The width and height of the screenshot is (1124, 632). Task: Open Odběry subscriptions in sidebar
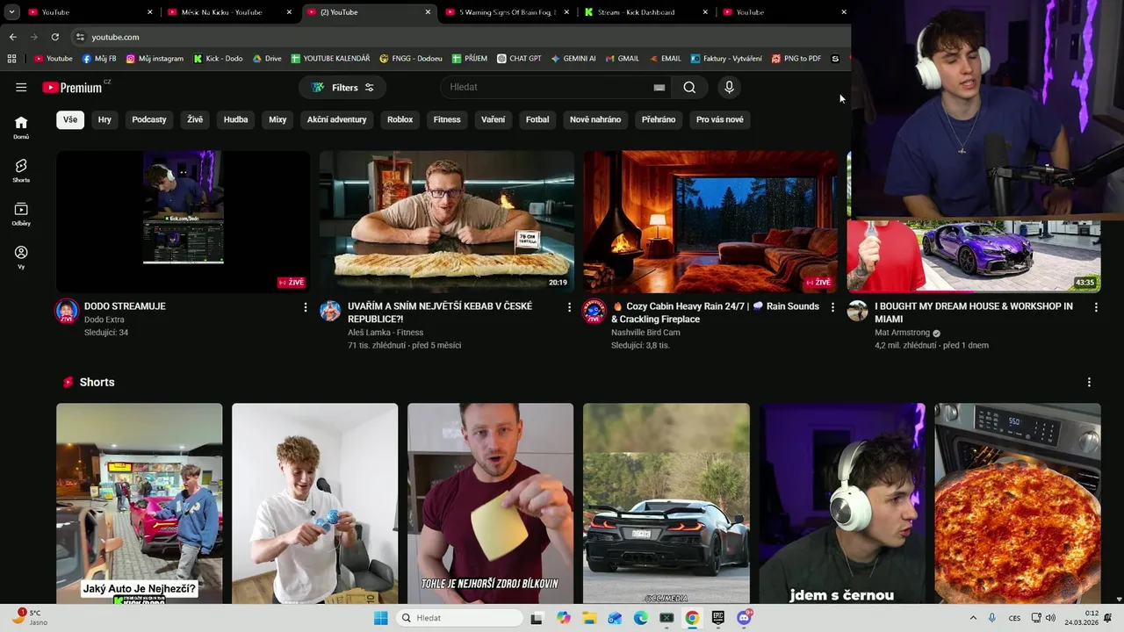(x=21, y=214)
